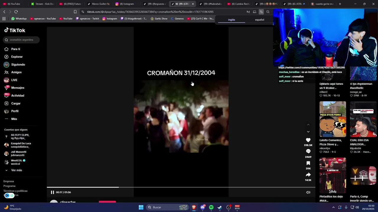Switch to the Marco Guillen browser tab
The image size is (378, 212).
99,4
